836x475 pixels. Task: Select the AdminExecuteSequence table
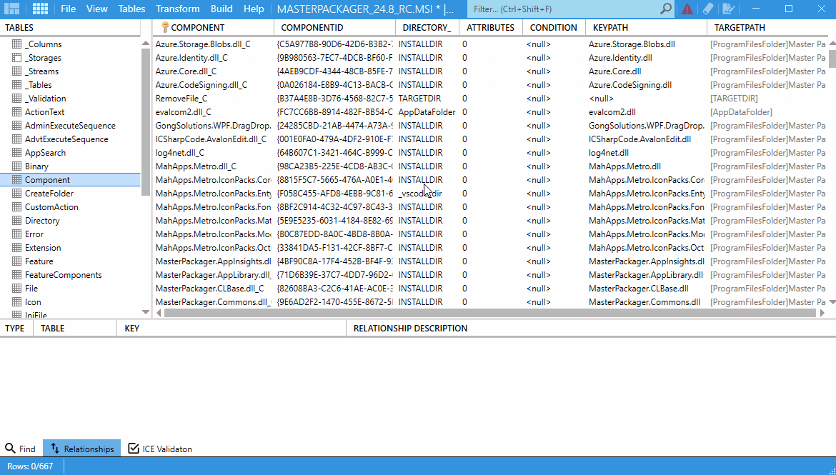[x=70, y=126]
